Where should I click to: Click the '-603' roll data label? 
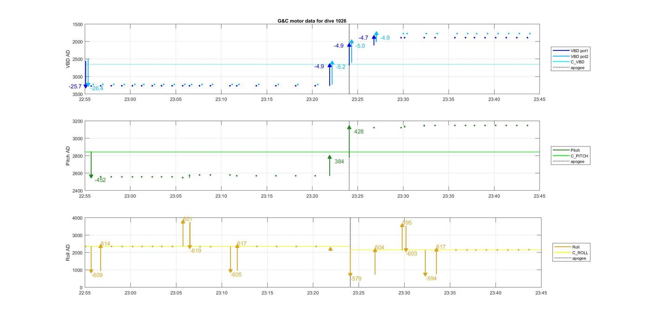coord(412,254)
